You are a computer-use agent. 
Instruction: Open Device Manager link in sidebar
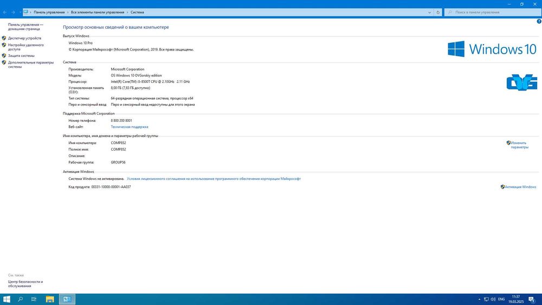[24, 38]
